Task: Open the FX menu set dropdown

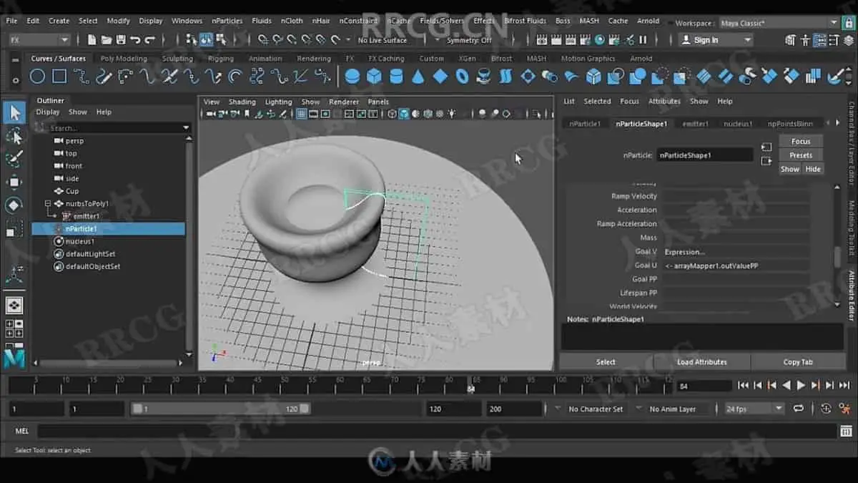Action: [x=39, y=40]
